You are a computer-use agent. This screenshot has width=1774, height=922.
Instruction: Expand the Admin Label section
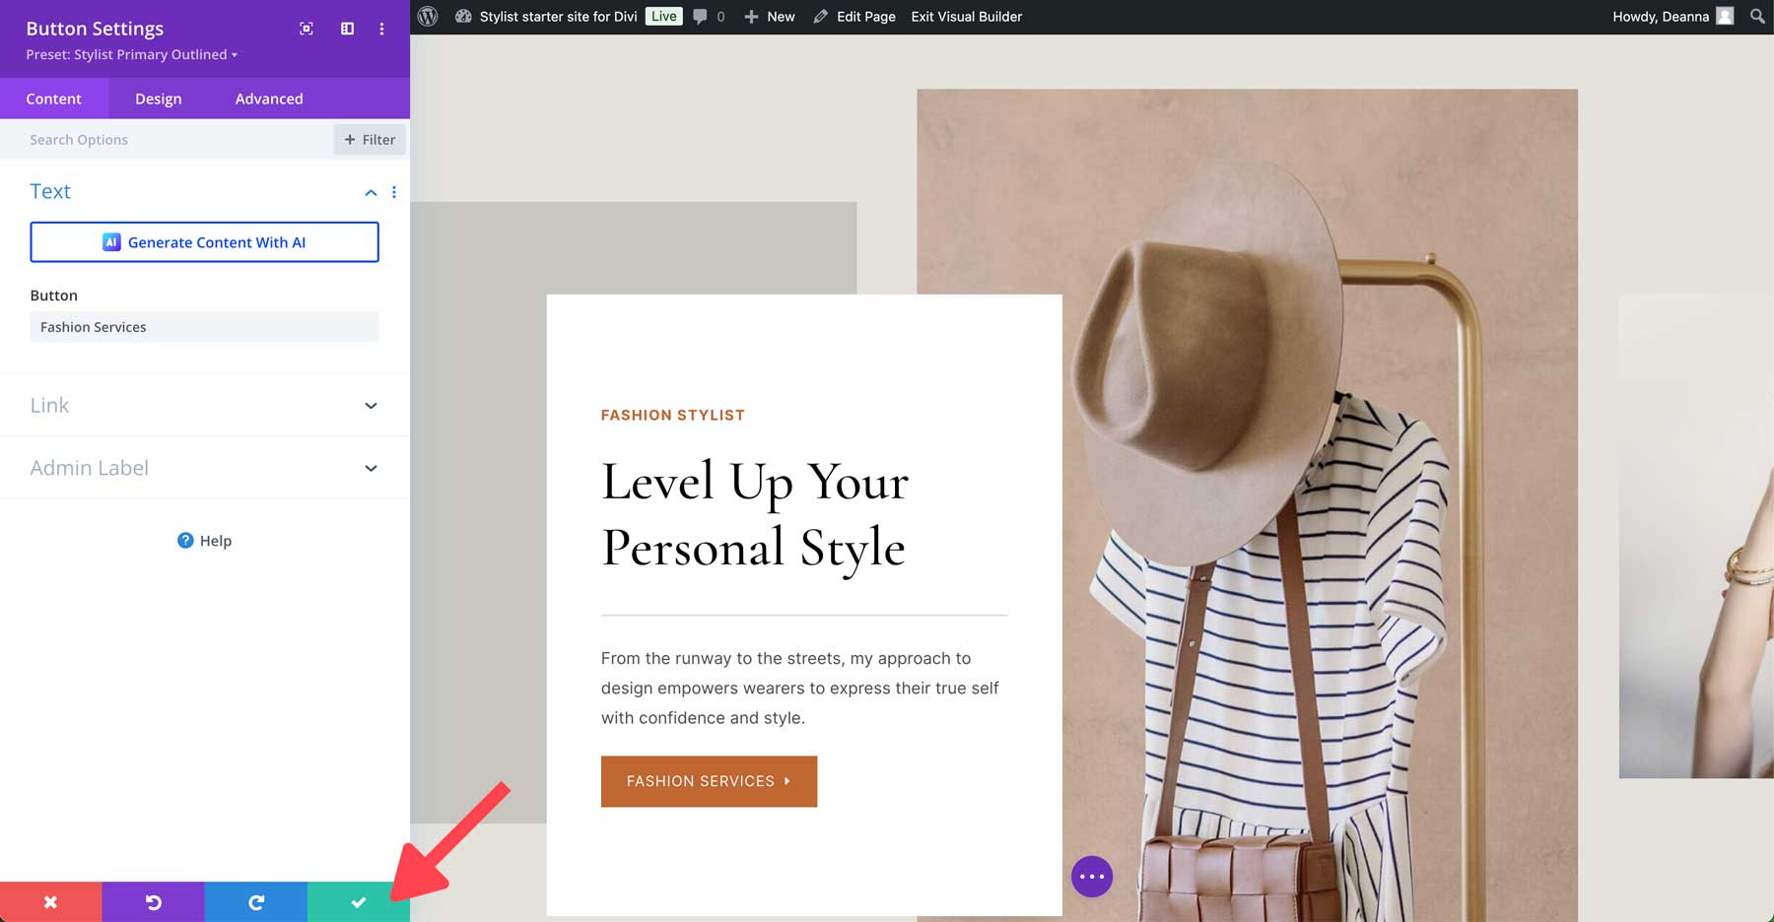(x=204, y=467)
